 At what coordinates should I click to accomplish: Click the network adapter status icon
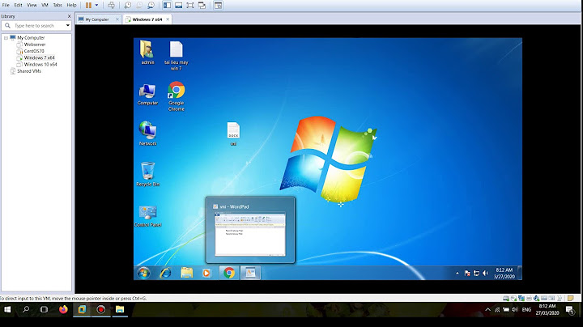pyautogui.click(x=521, y=298)
